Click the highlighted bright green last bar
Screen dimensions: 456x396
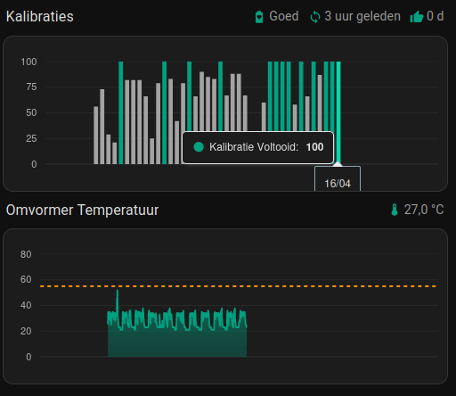[x=338, y=112]
